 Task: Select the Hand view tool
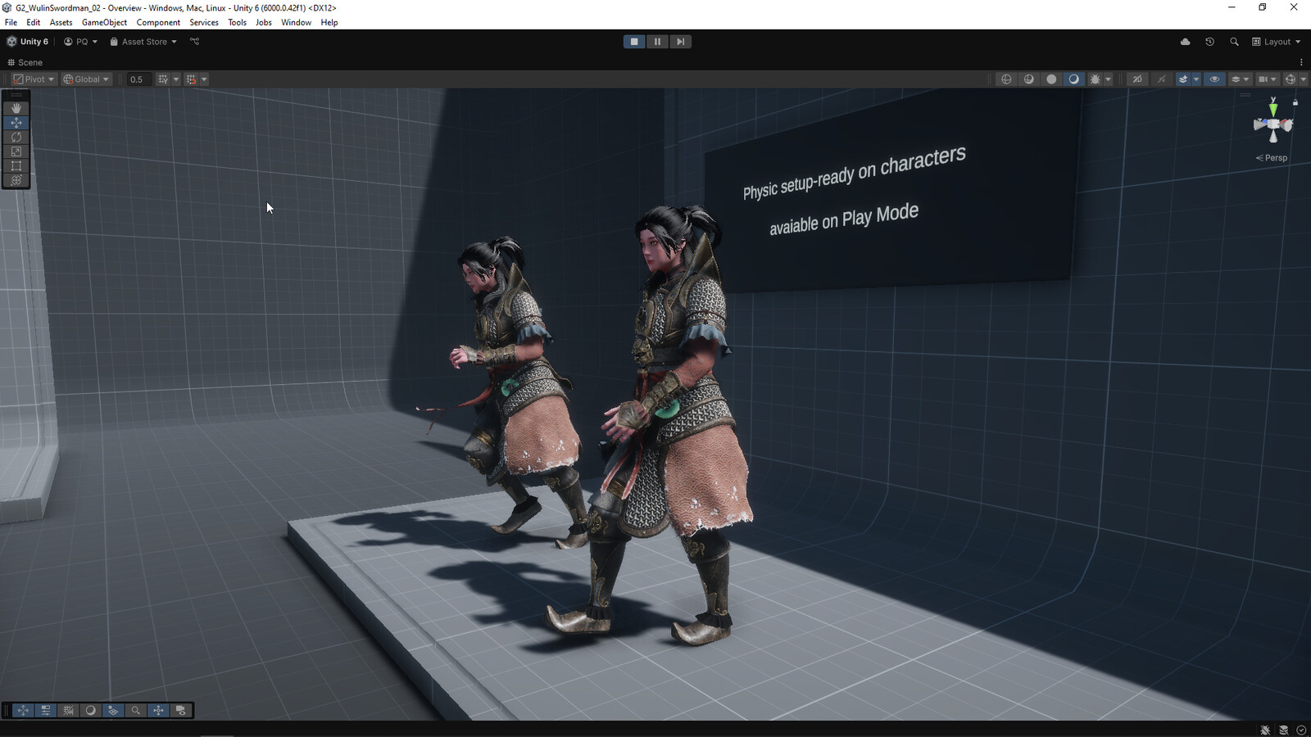coord(16,108)
